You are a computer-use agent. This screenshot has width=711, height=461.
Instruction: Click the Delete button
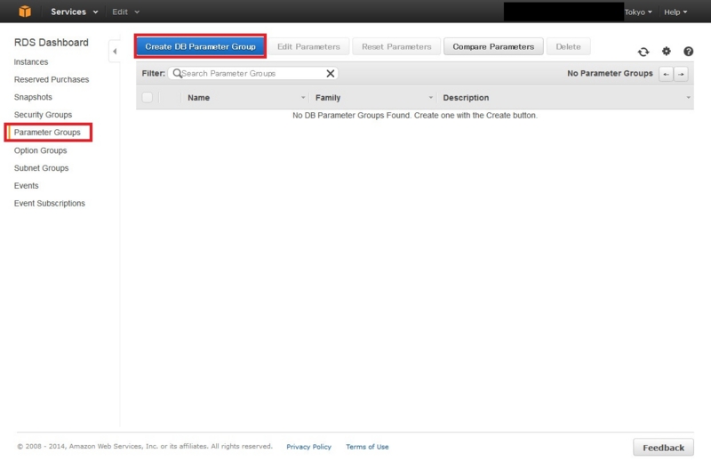(568, 47)
